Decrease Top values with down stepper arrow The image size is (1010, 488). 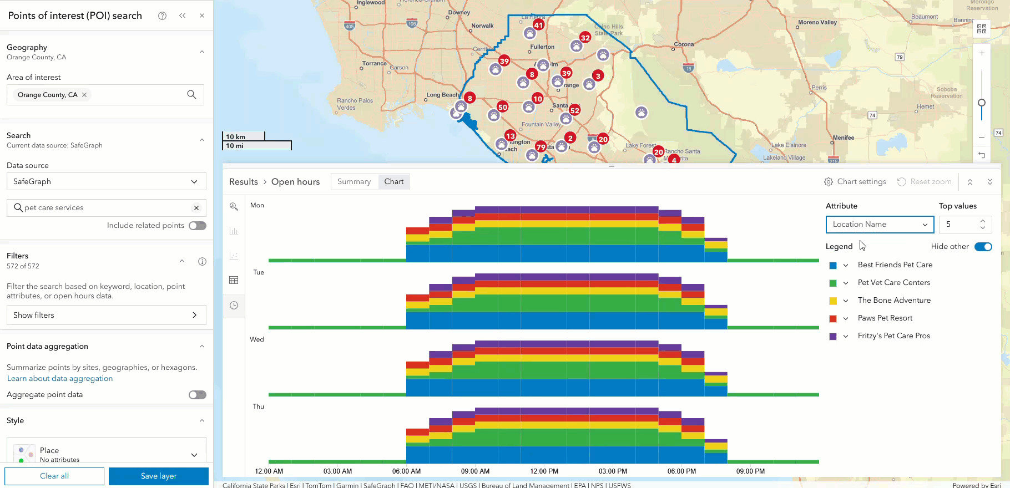[983, 228]
